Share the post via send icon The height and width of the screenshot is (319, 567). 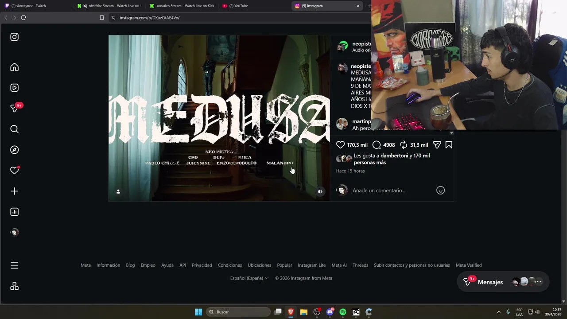pyautogui.click(x=437, y=145)
